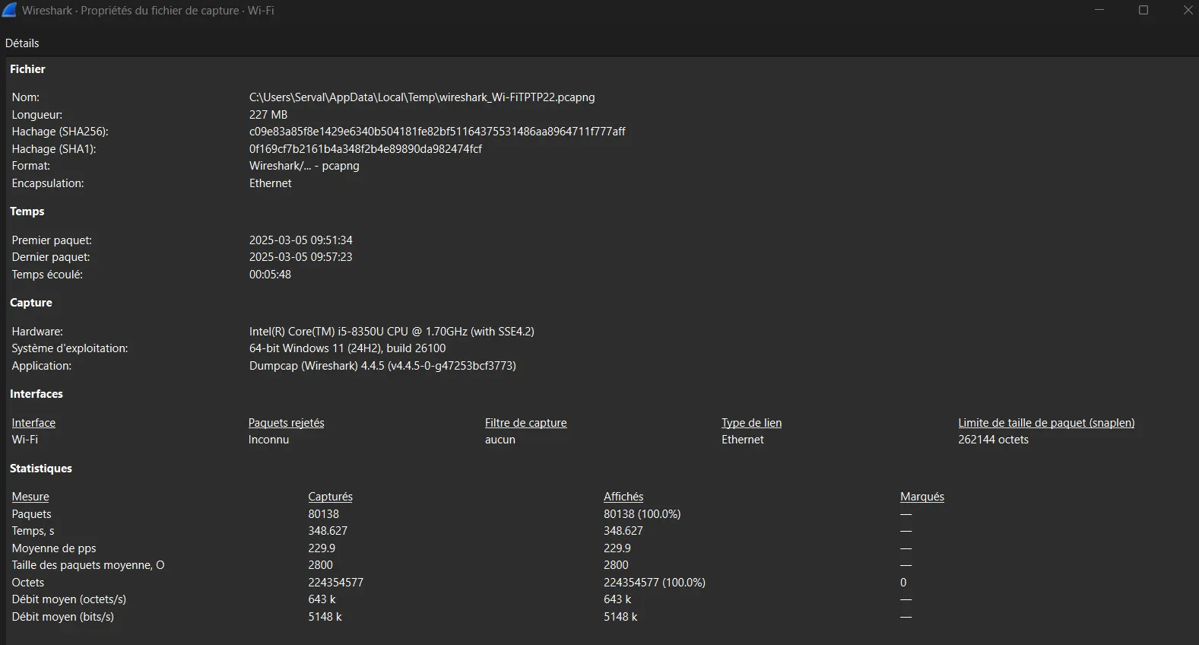
Task: Click the Type de lien header
Action: click(751, 423)
